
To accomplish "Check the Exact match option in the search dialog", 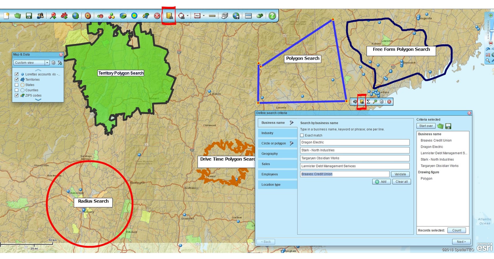I will [x=302, y=135].
